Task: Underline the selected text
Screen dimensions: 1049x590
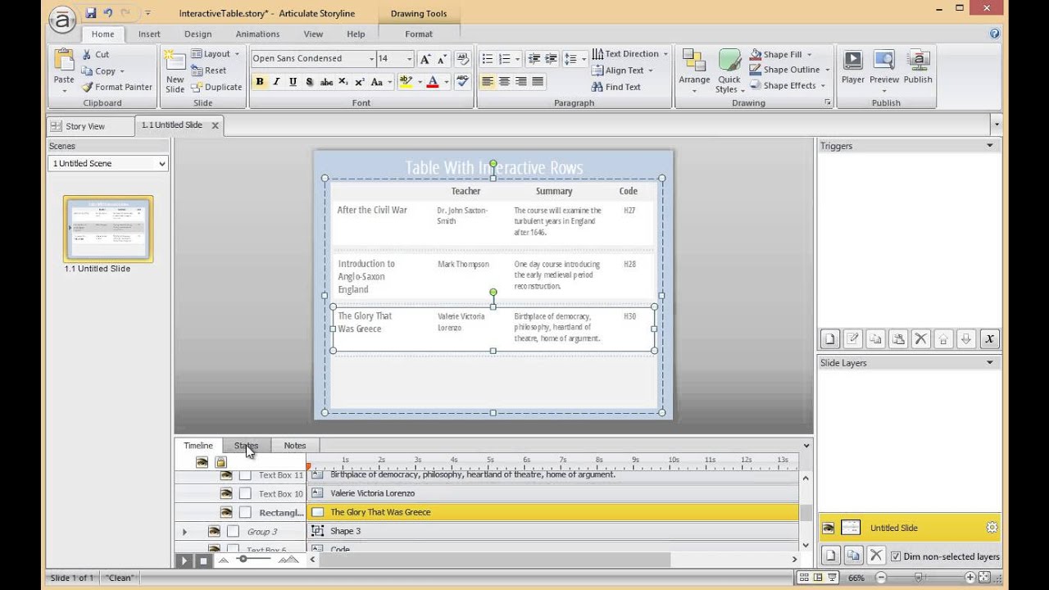Action: point(293,82)
